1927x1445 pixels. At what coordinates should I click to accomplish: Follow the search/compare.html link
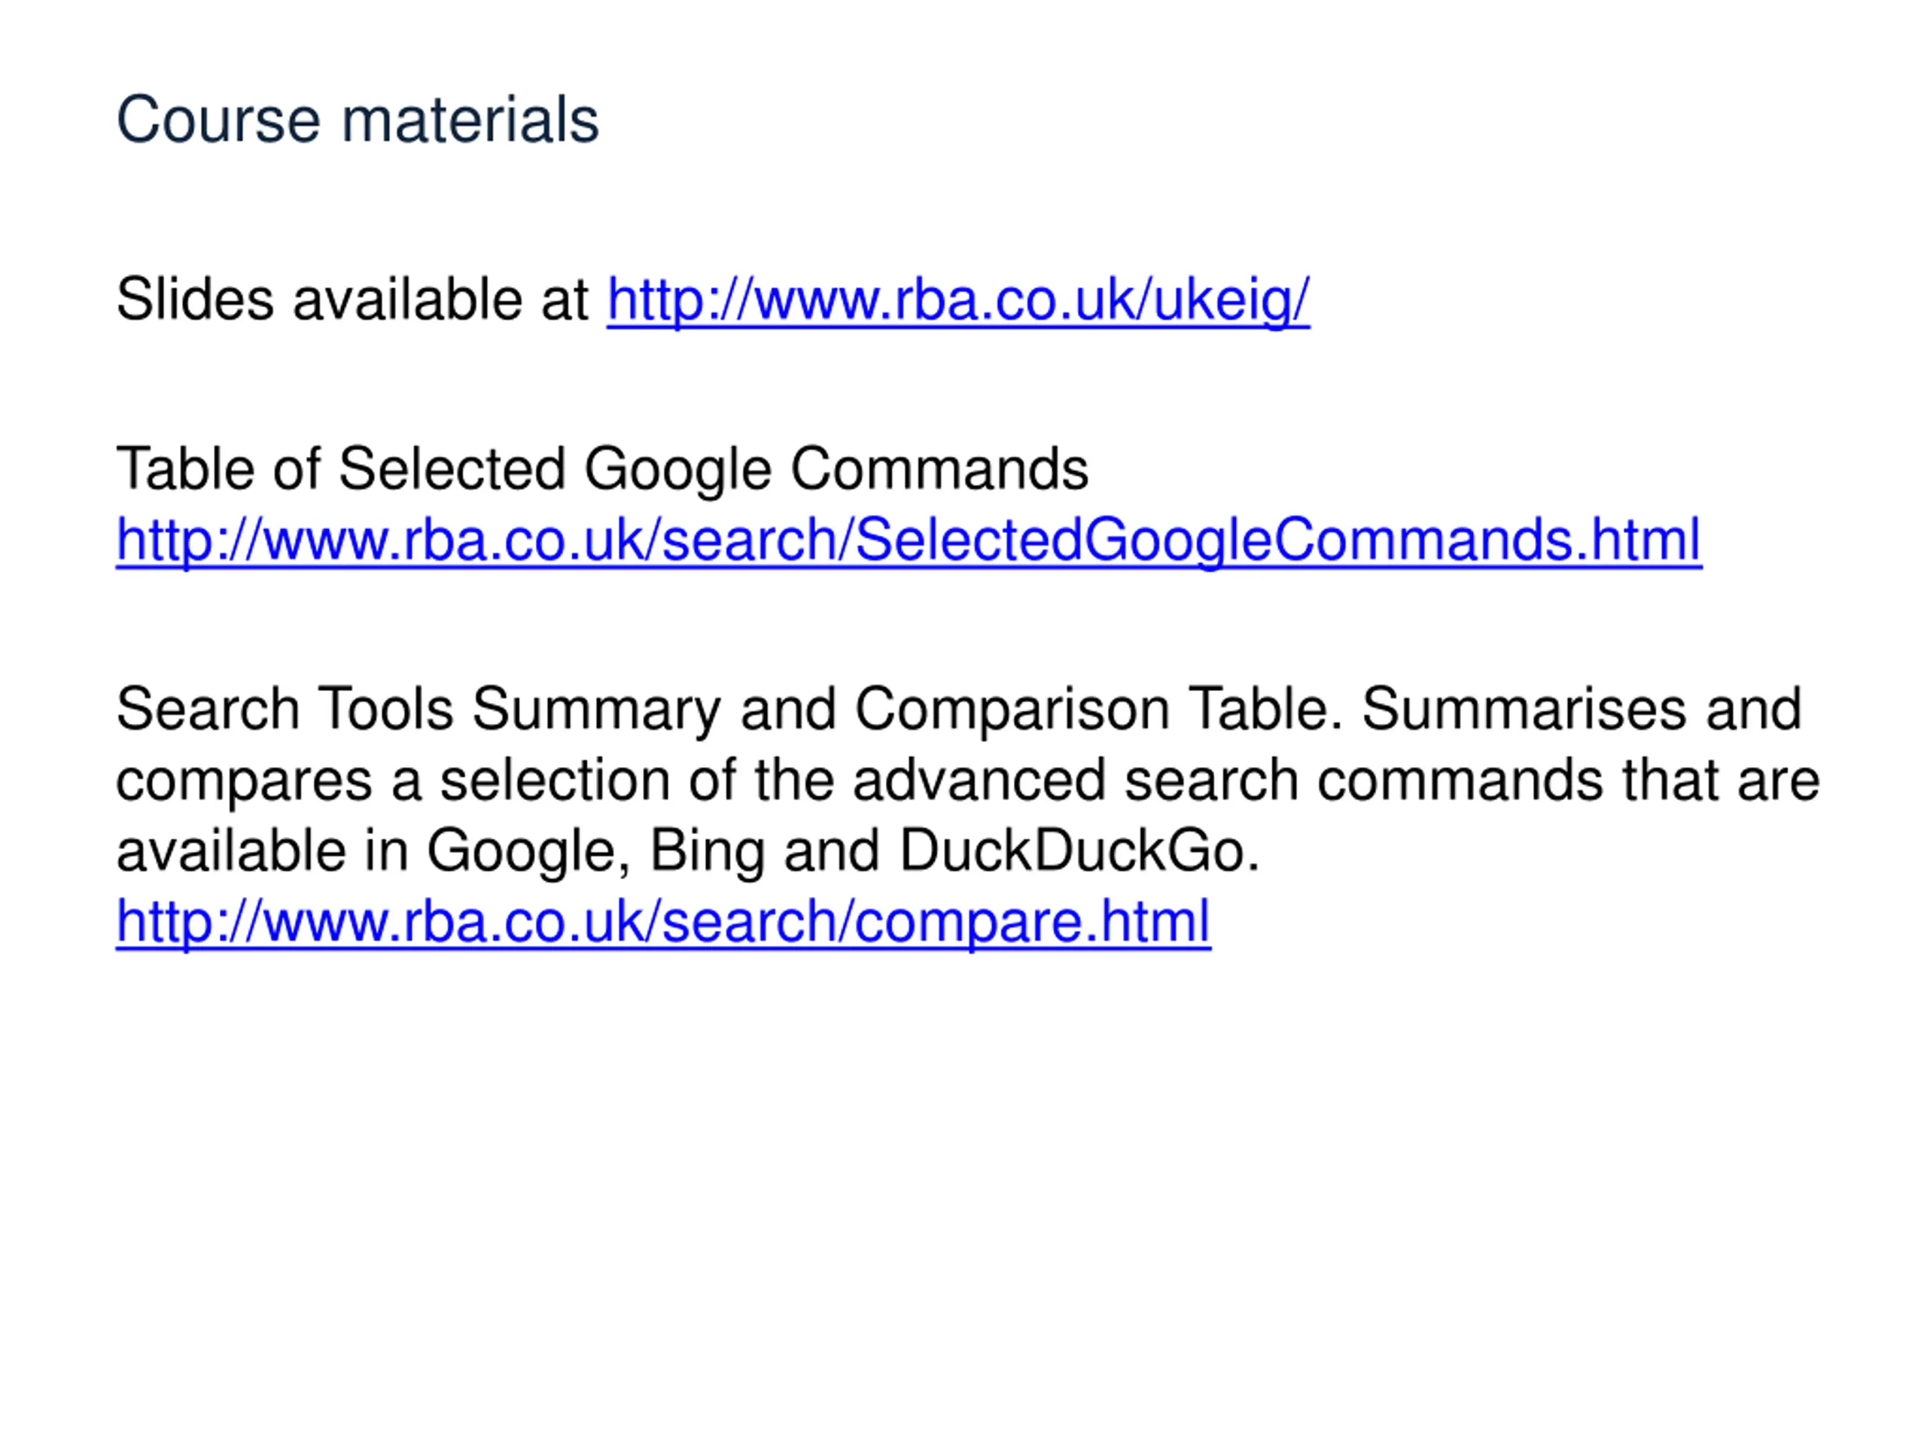(663, 923)
